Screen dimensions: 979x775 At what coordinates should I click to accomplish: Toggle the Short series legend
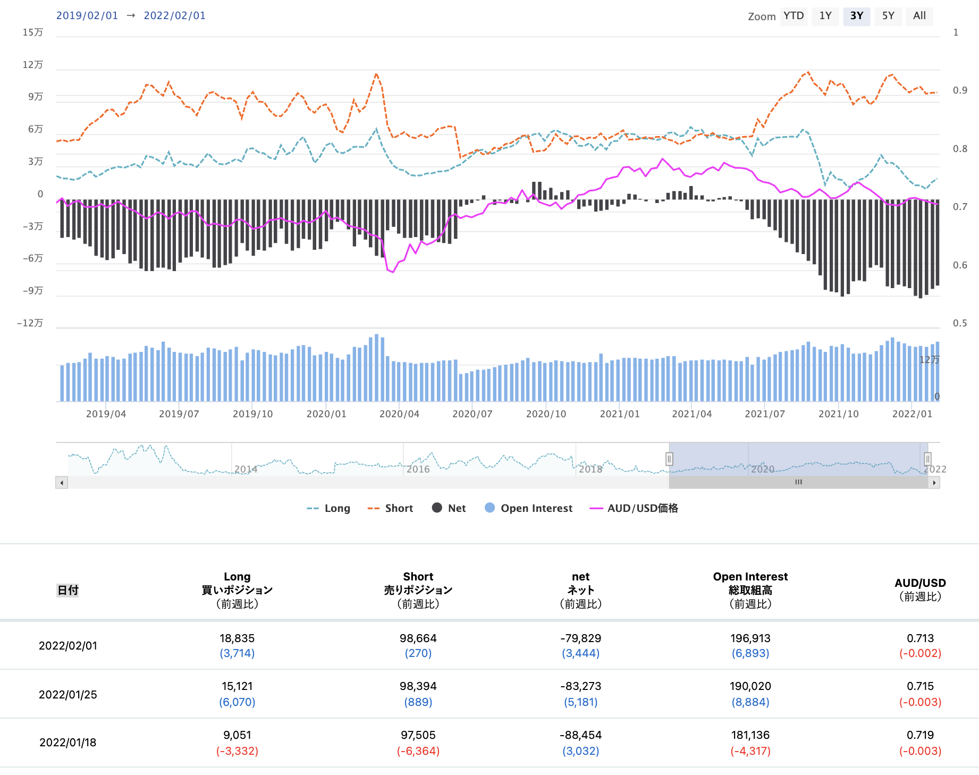click(x=390, y=508)
